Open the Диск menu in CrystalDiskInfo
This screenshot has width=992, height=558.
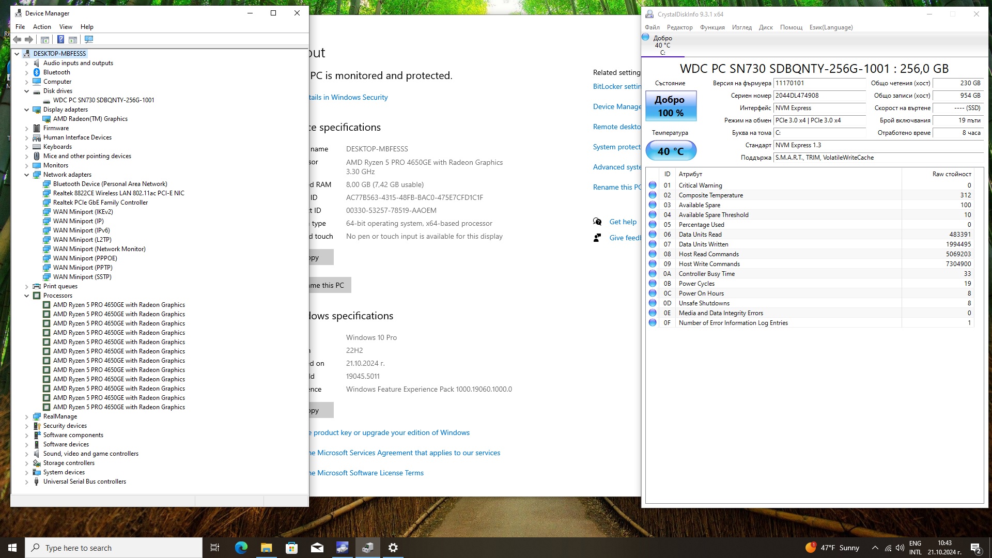click(766, 27)
